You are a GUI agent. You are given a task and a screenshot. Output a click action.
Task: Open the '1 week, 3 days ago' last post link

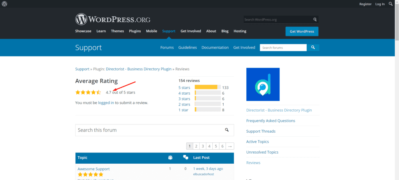point(208,169)
